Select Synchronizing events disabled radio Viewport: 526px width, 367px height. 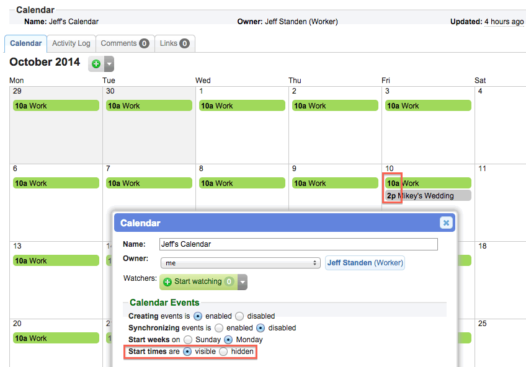[x=261, y=328]
